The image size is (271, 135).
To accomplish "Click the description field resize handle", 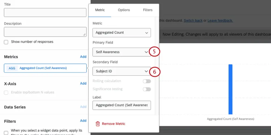I will pos(84,34).
